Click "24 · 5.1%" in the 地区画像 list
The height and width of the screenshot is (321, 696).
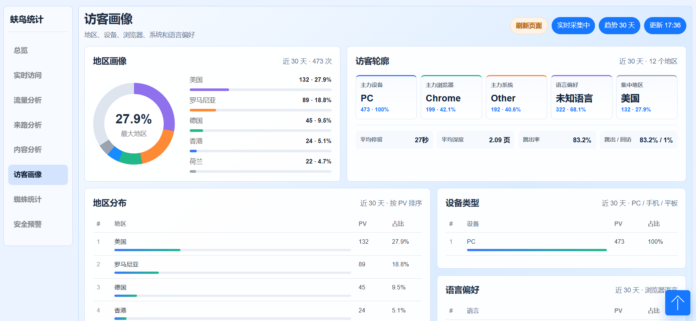pos(318,141)
